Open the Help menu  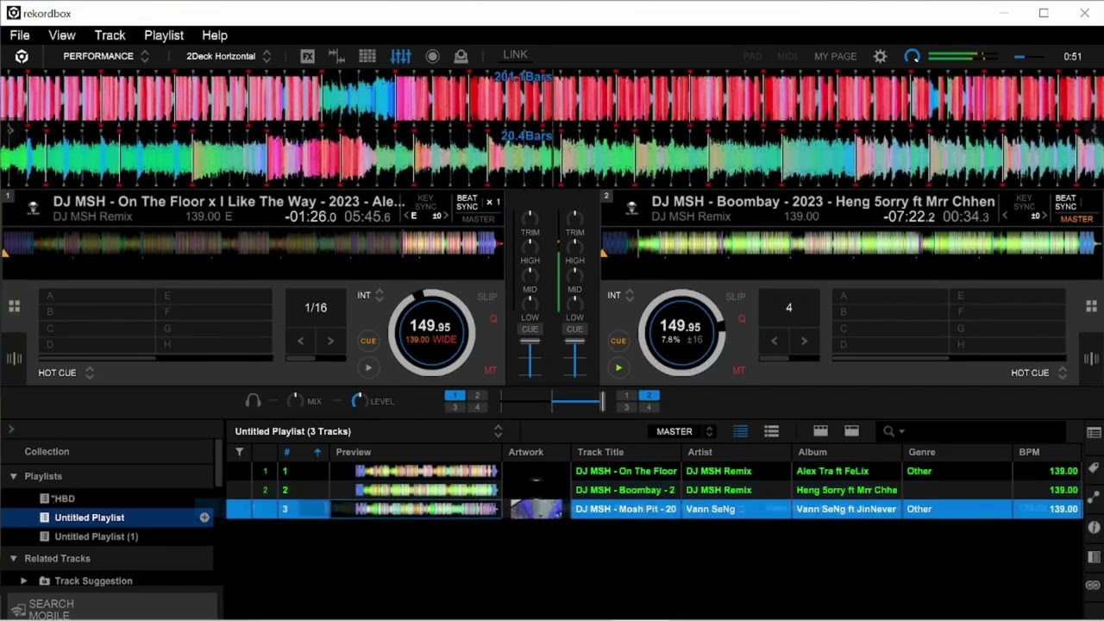[x=215, y=35]
